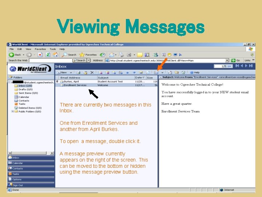This screenshot has width=262, height=197.
Task: Click the browser Print icon
Action: click(x=121, y=55)
